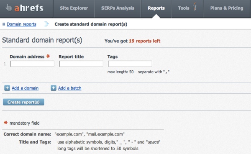Click the Add a domain link

[x=25, y=88]
